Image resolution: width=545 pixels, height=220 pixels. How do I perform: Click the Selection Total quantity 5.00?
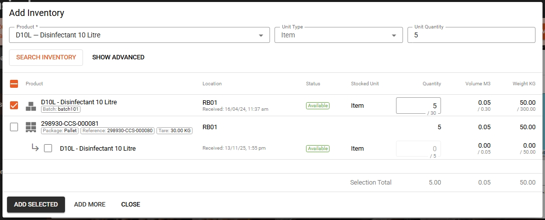[x=434, y=183]
